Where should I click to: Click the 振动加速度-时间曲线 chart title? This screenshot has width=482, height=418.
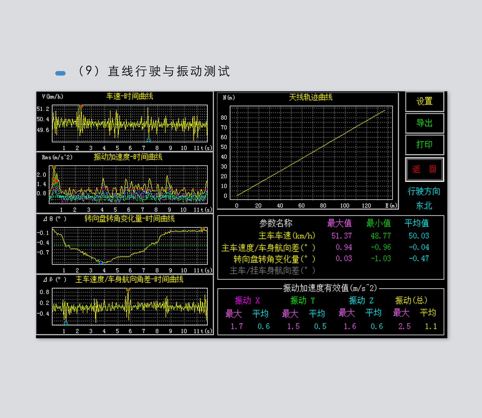[128, 157]
